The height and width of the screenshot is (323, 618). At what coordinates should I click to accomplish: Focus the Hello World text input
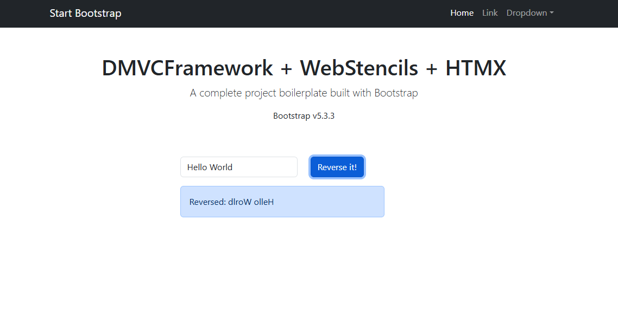[x=239, y=167]
